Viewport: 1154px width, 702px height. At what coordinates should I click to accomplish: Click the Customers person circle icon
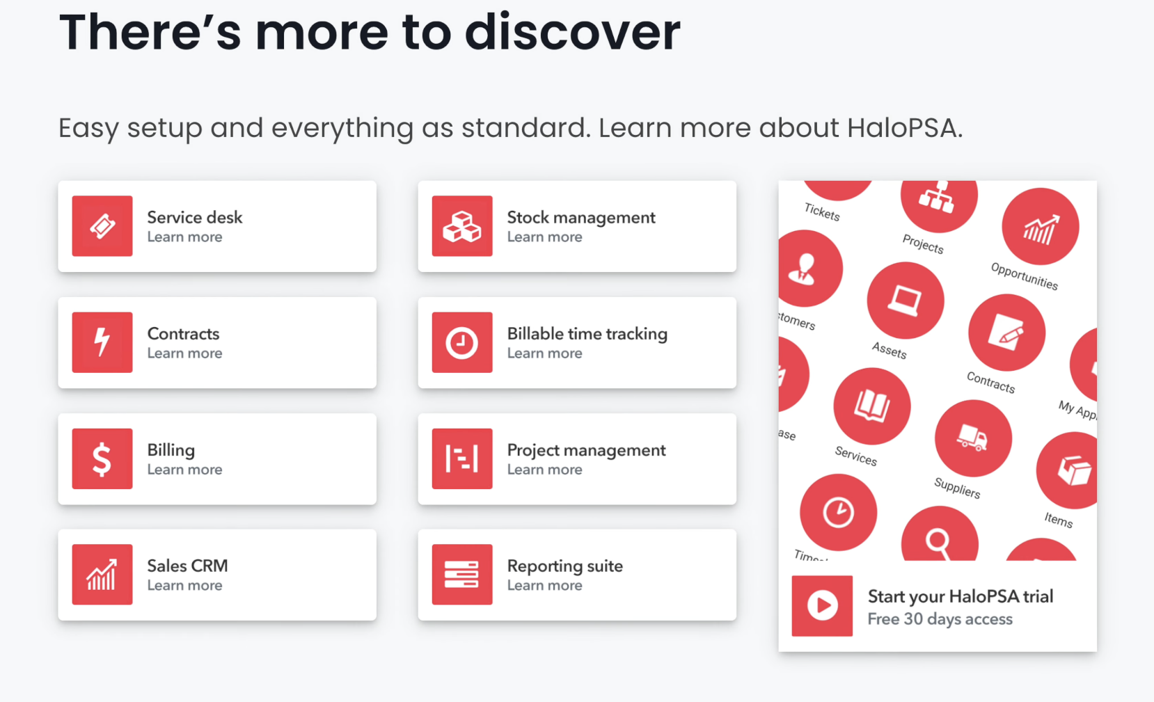click(809, 269)
